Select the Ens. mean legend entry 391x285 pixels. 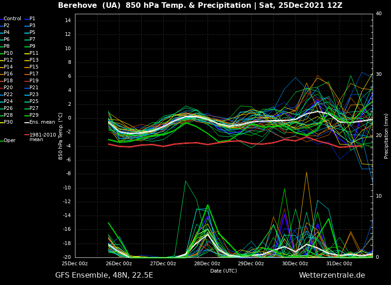point(42,122)
